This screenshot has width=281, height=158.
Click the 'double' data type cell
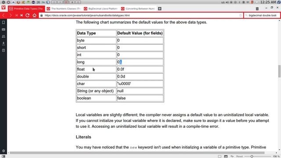96,76
